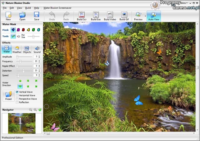Click the green reset view Navigator icon
The height and width of the screenshot is (141, 200).
(40, 110)
